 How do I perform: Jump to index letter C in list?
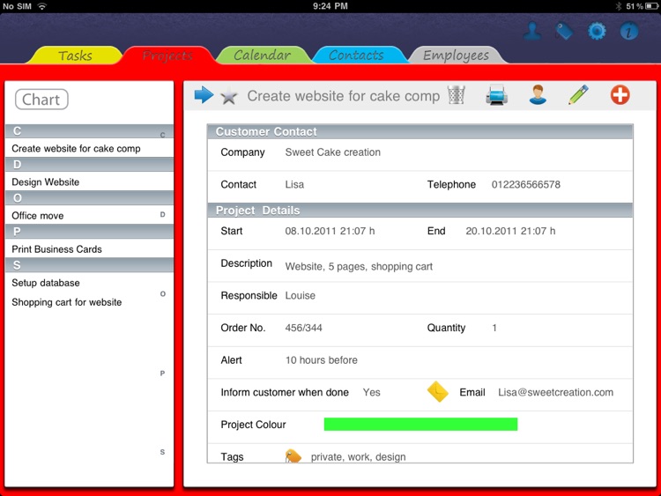point(162,135)
